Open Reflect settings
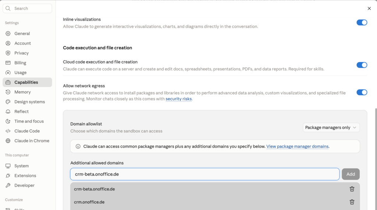Screen dimensions: 377x210 tap(27, 111)
